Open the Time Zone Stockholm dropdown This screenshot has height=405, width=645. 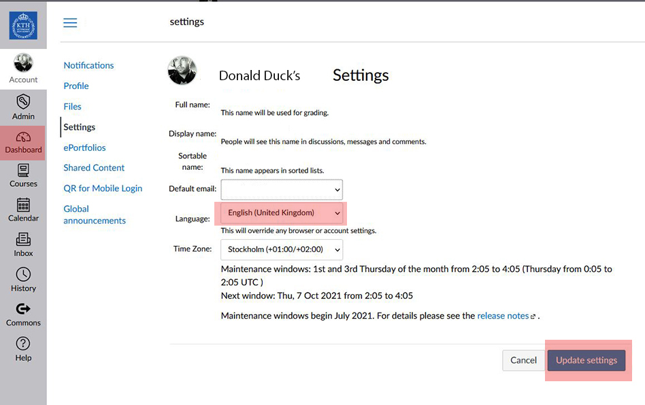(282, 249)
